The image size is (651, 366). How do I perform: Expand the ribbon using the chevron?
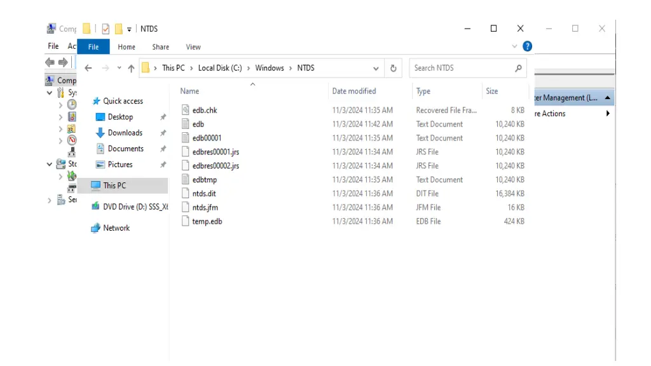pos(514,46)
